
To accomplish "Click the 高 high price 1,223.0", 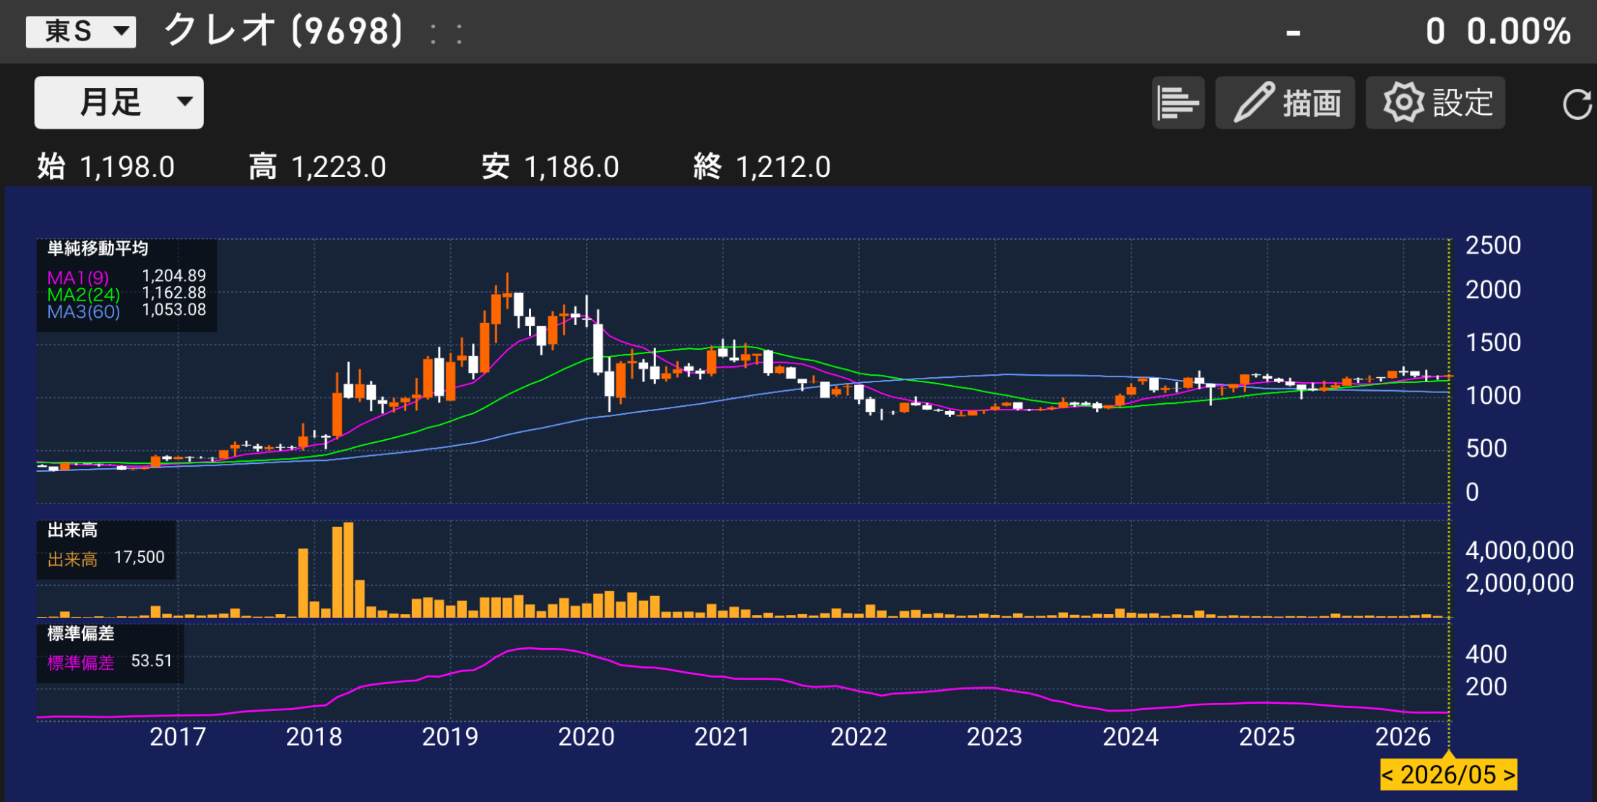I will coord(339,168).
